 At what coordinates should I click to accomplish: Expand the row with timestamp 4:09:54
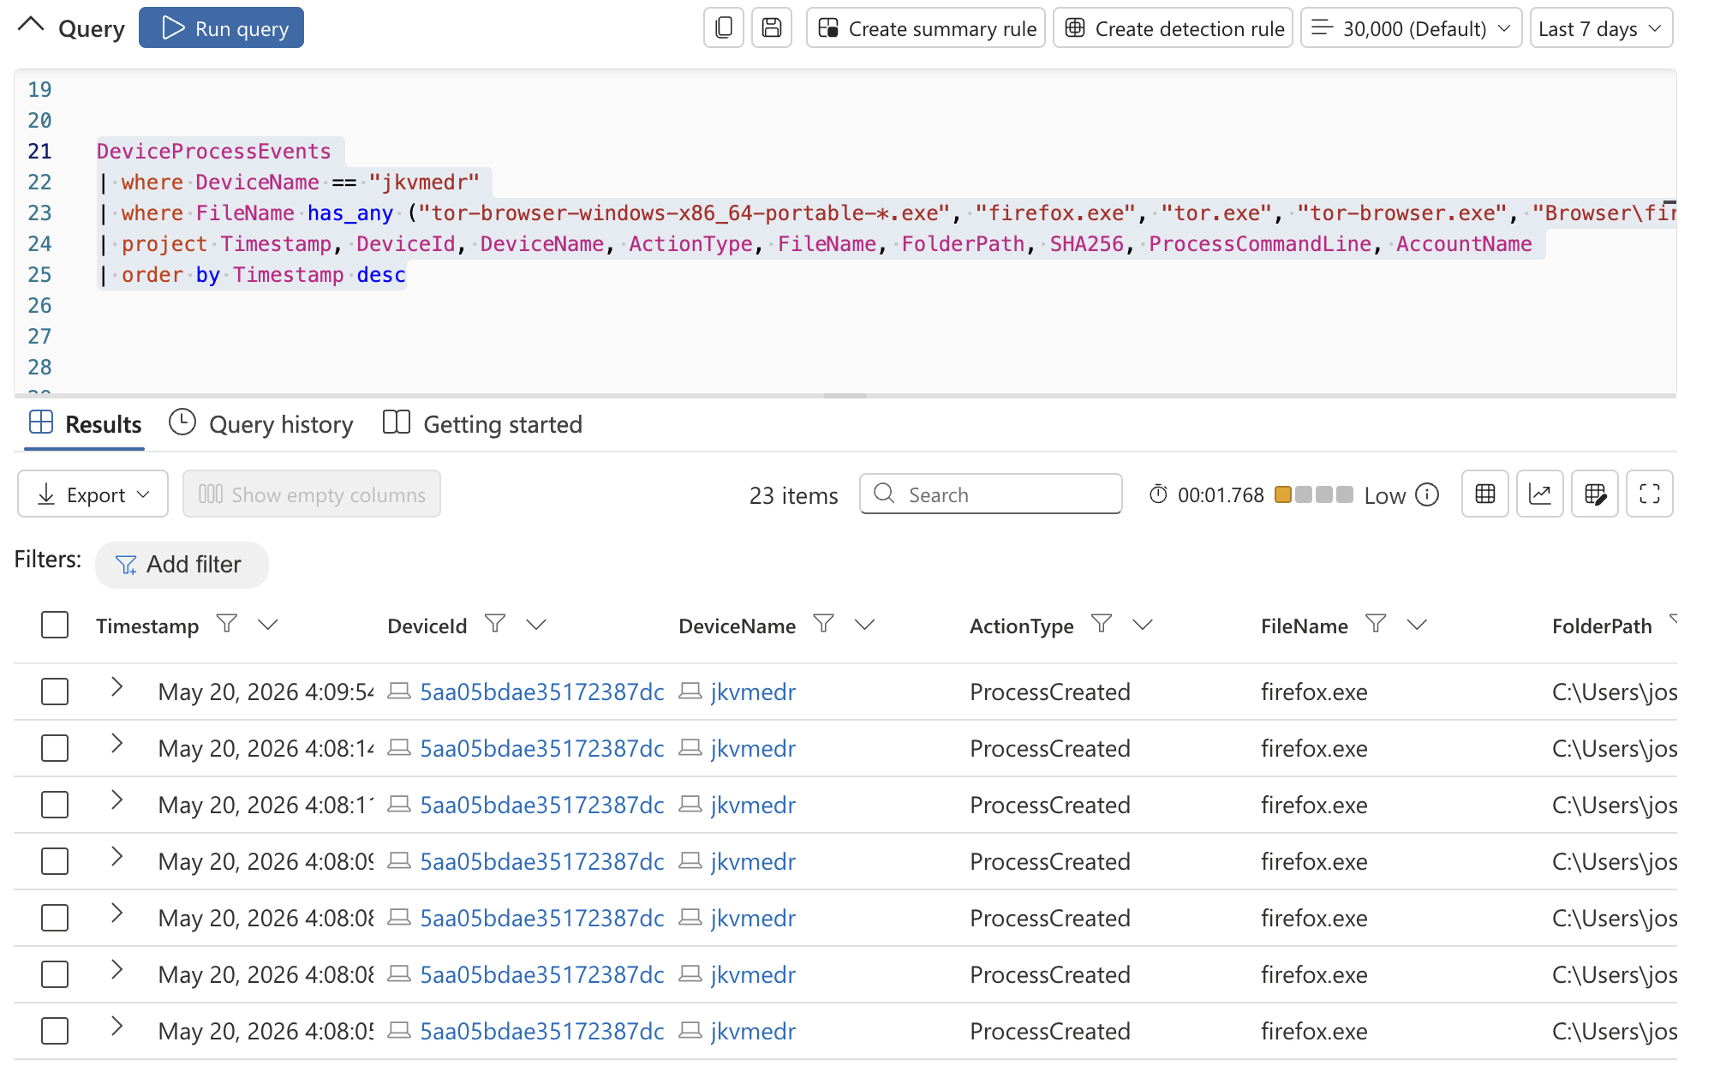coord(117,687)
